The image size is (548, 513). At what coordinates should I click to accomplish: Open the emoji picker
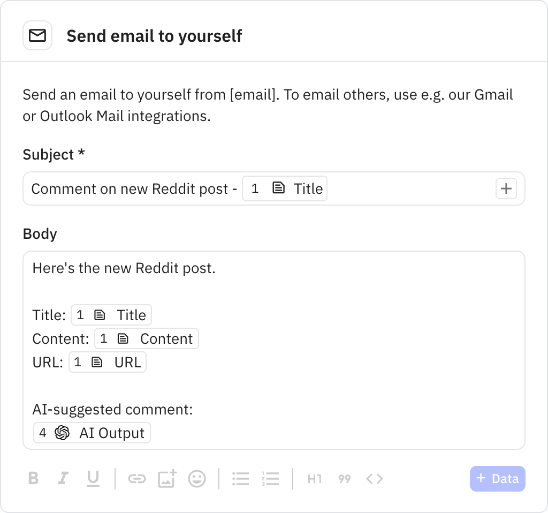pos(197,479)
